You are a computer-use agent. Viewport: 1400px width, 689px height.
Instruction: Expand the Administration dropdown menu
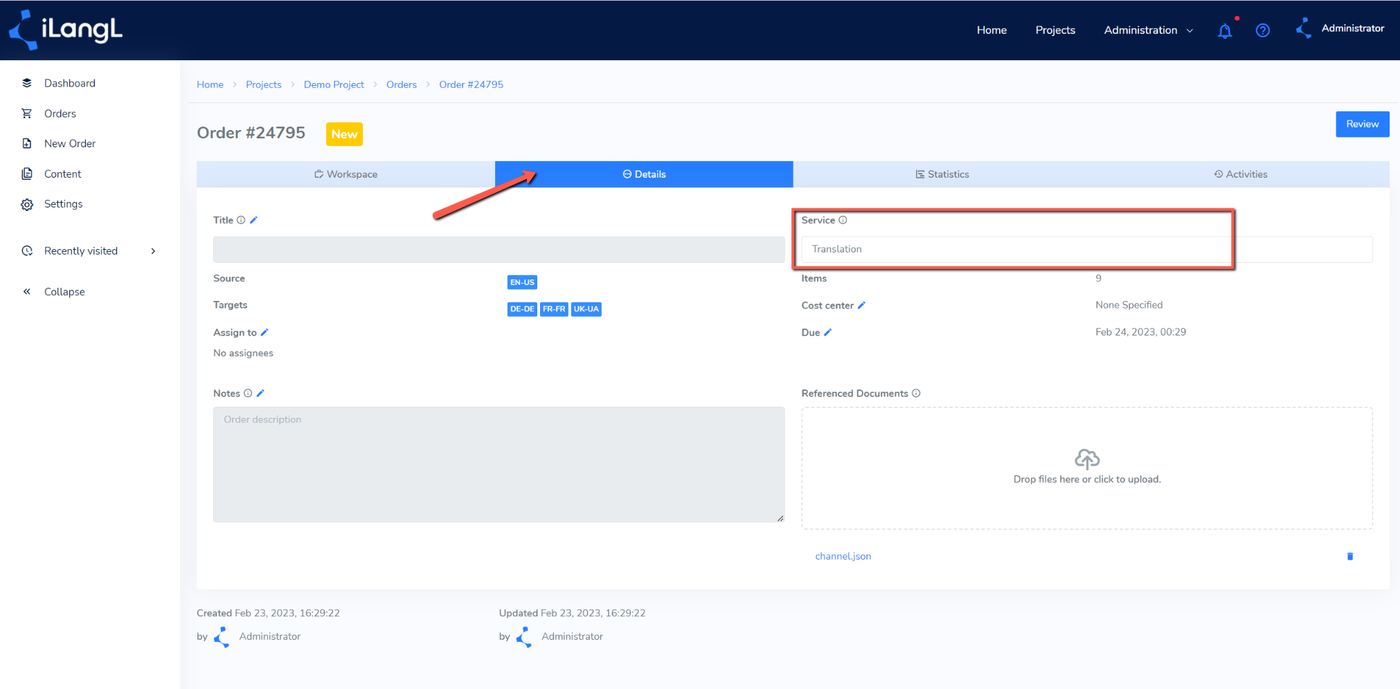[1149, 30]
